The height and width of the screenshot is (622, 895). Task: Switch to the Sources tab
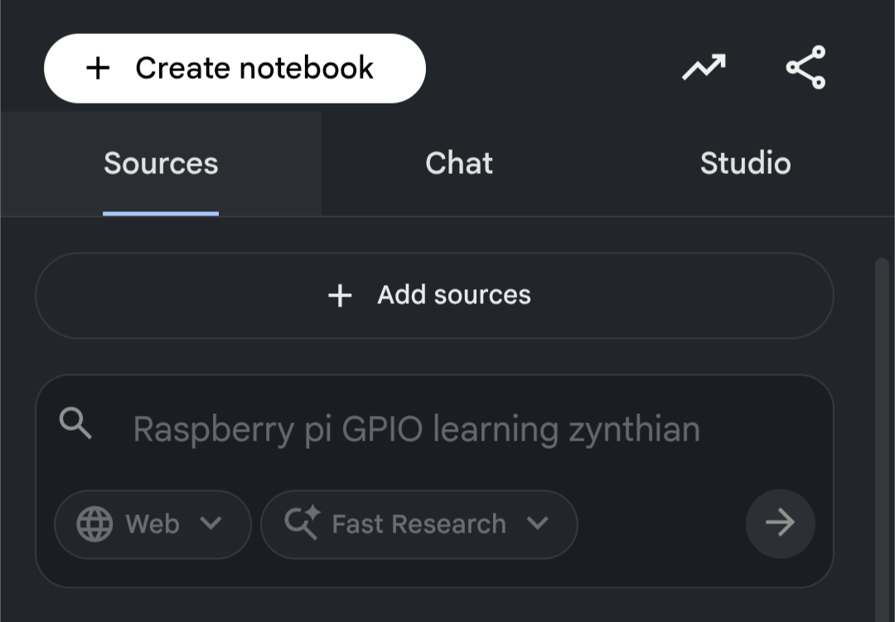point(161,164)
